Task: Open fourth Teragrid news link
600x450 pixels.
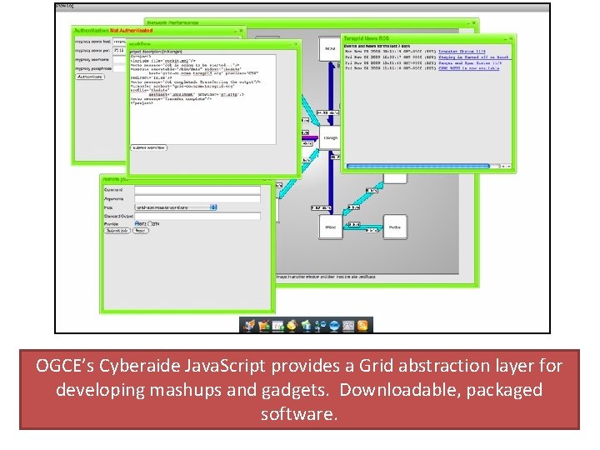Action: point(468,68)
